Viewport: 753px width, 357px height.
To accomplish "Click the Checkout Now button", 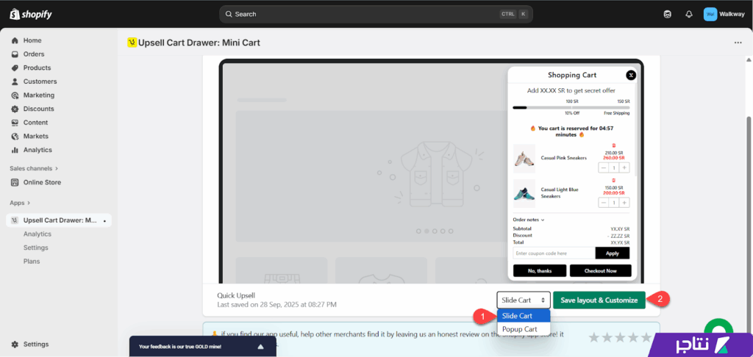I will (600, 270).
